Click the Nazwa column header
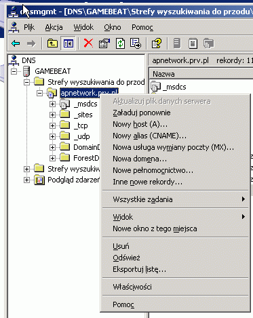The image size is (253, 318). pos(201,74)
